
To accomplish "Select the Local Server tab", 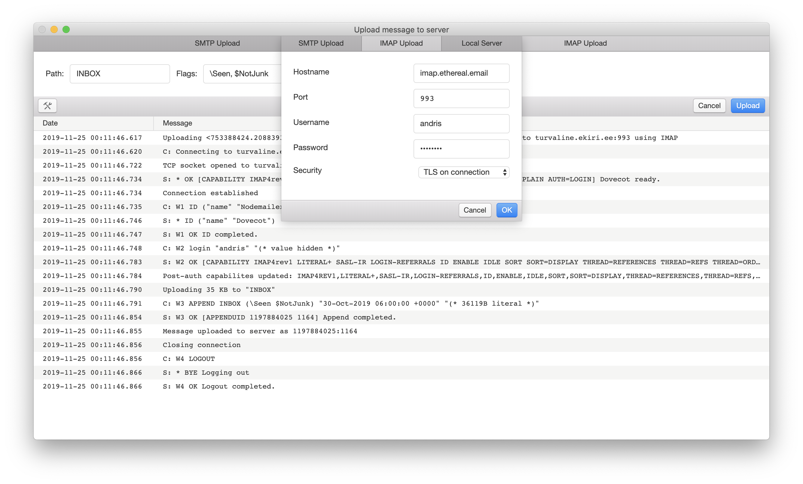I will 481,43.
